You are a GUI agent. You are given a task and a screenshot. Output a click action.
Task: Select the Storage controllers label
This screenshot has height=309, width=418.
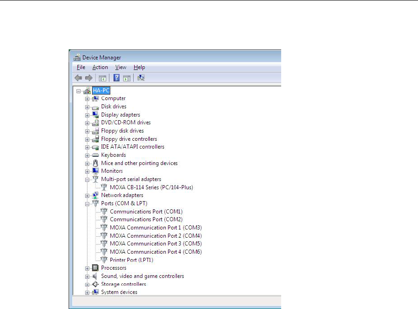(x=124, y=284)
